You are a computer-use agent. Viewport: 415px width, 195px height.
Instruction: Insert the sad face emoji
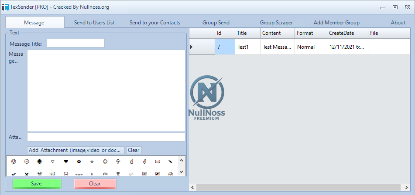(x=27, y=161)
